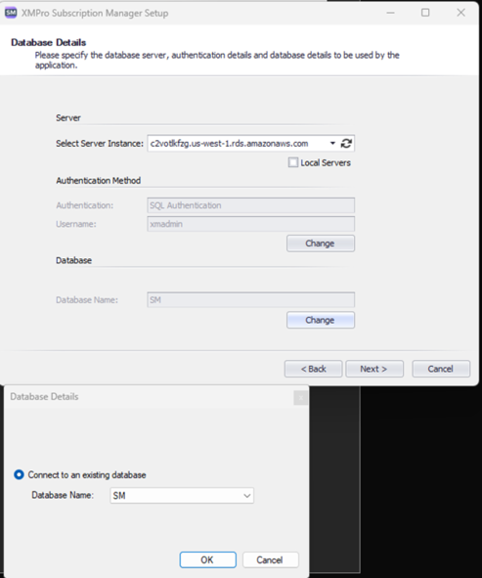482x578 pixels.
Task: Click the XMPro SM app icon in title bar
Action: pyautogui.click(x=11, y=13)
